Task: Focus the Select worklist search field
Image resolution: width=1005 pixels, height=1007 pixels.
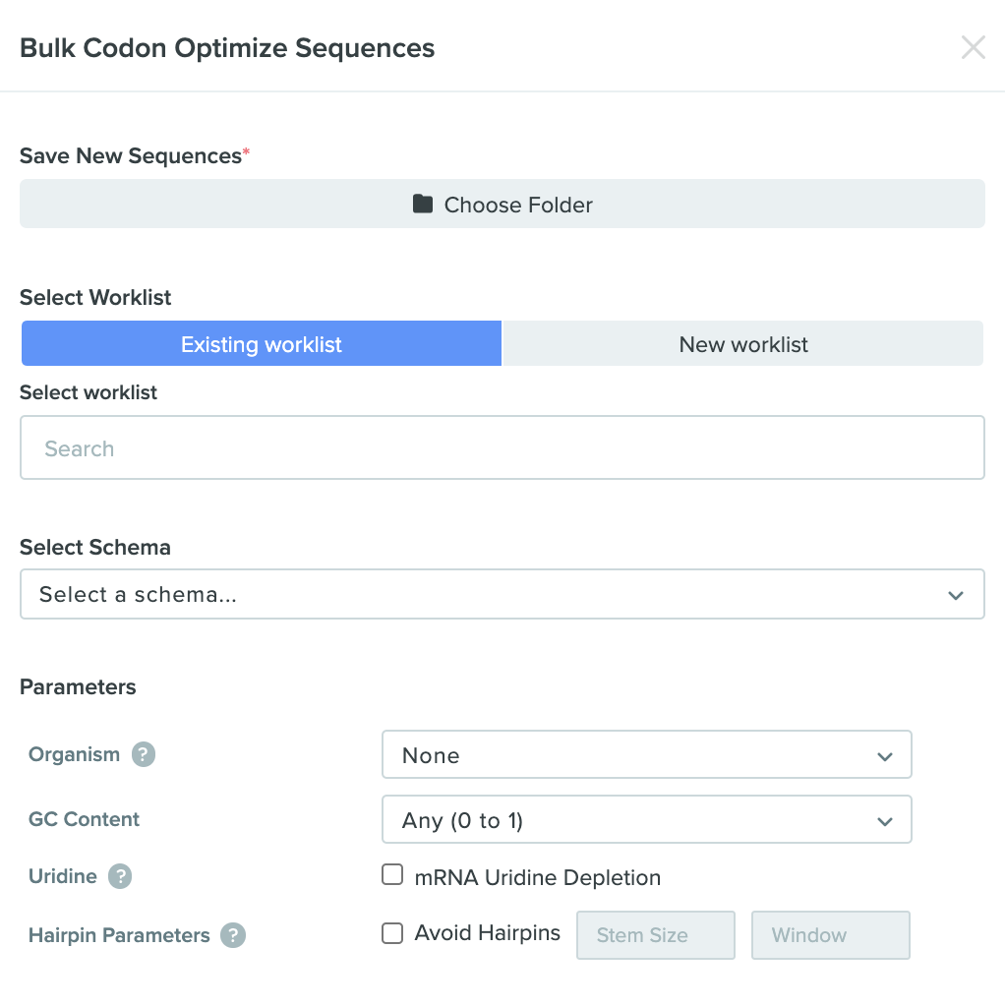Action: [x=502, y=447]
